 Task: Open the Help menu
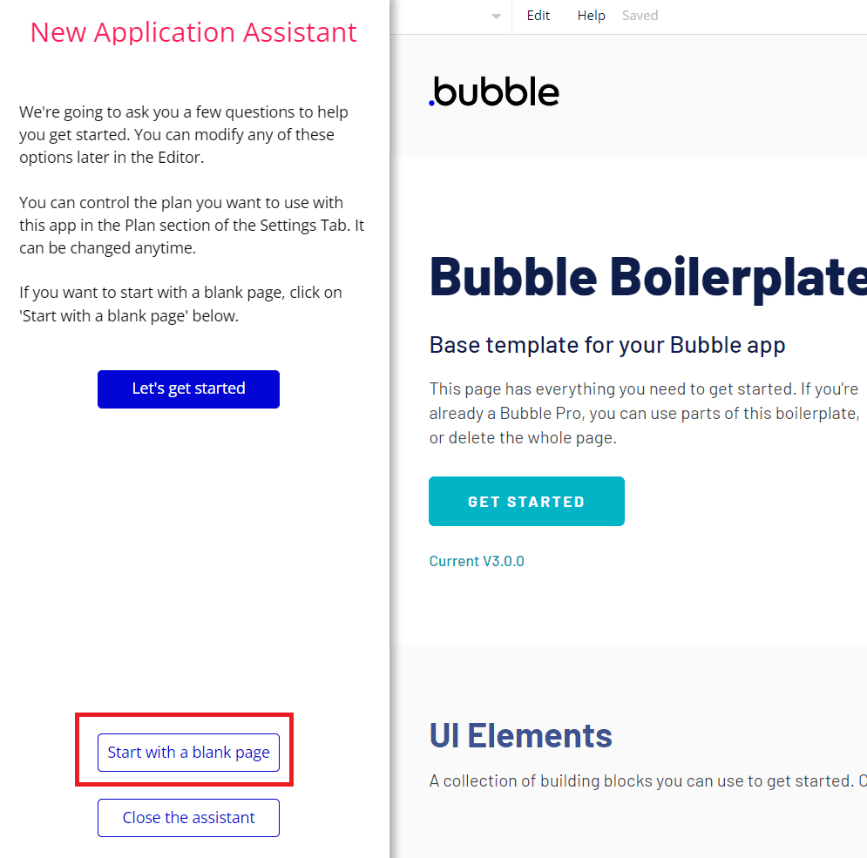[591, 16]
